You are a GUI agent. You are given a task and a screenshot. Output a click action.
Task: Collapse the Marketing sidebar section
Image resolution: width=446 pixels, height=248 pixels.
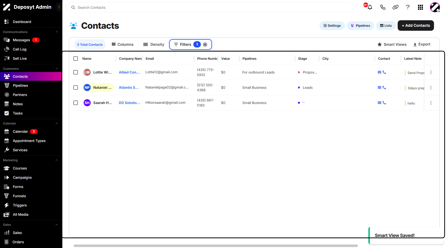57,160
